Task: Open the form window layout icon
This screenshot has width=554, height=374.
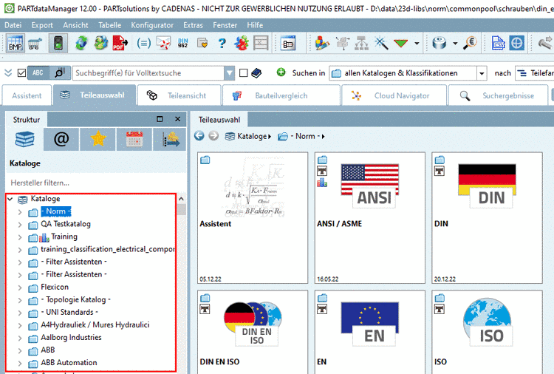Action: [287, 44]
